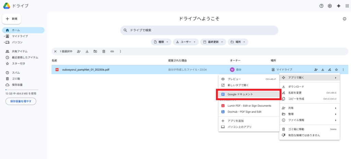Click the Gemini sparkle icon in header
The width and height of the screenshot is (351, 159).
click(x=338, y=6)
